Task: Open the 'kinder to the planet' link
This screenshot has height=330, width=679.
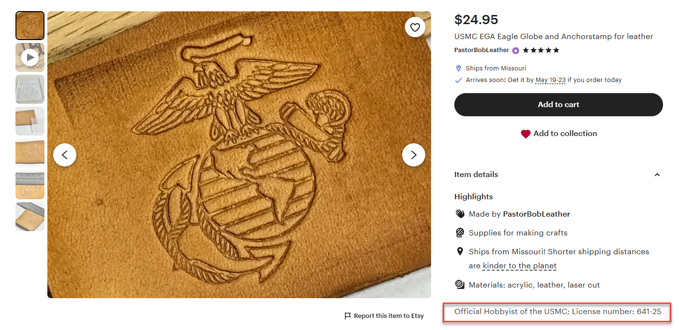Action: [520, 266]
